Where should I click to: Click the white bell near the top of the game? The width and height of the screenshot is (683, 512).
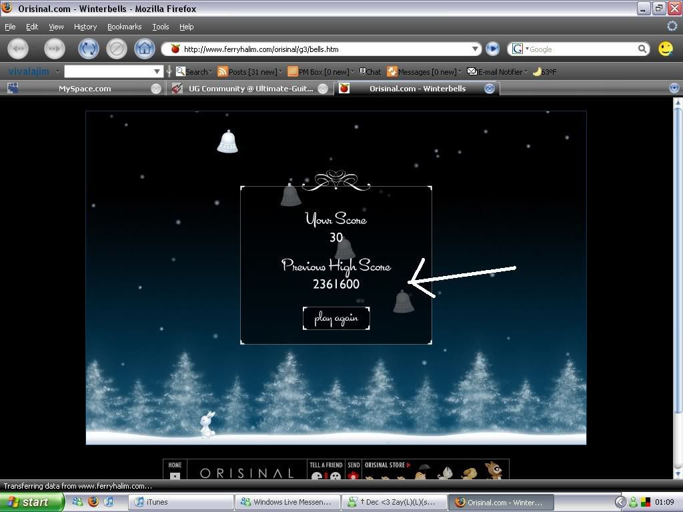click(227, 141)
